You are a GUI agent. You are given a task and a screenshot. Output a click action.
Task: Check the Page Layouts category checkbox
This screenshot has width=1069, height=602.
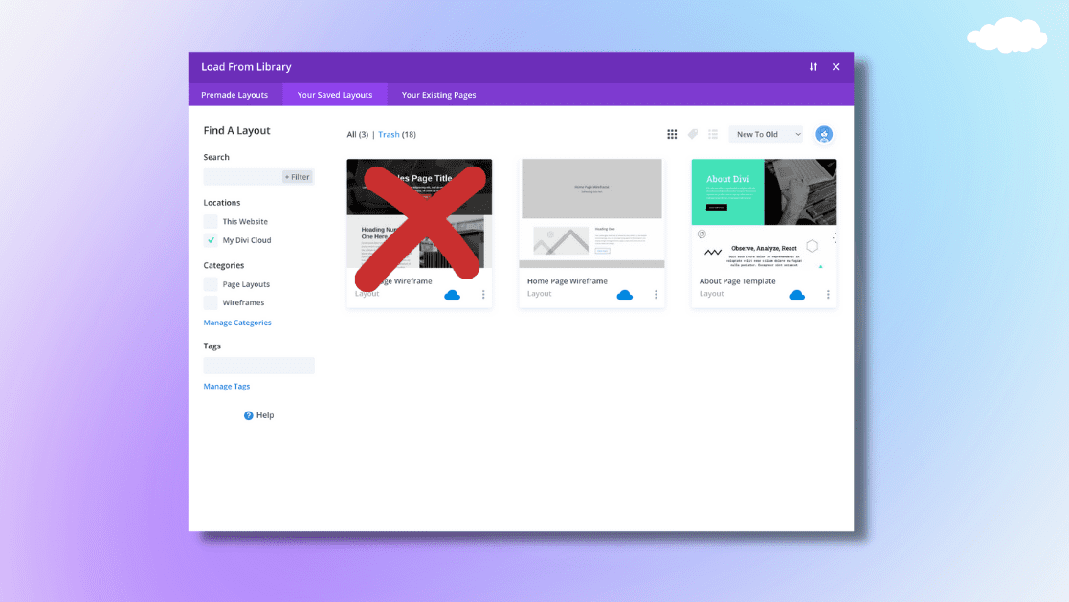tap(211, 284)
